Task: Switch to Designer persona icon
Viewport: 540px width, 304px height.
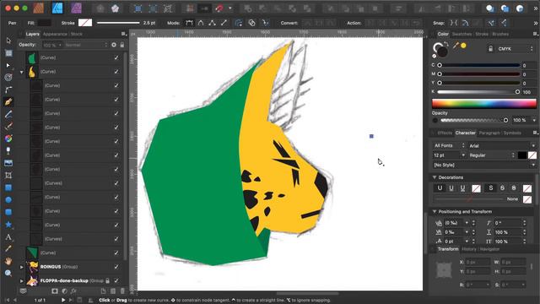Action: coord(57,8)
